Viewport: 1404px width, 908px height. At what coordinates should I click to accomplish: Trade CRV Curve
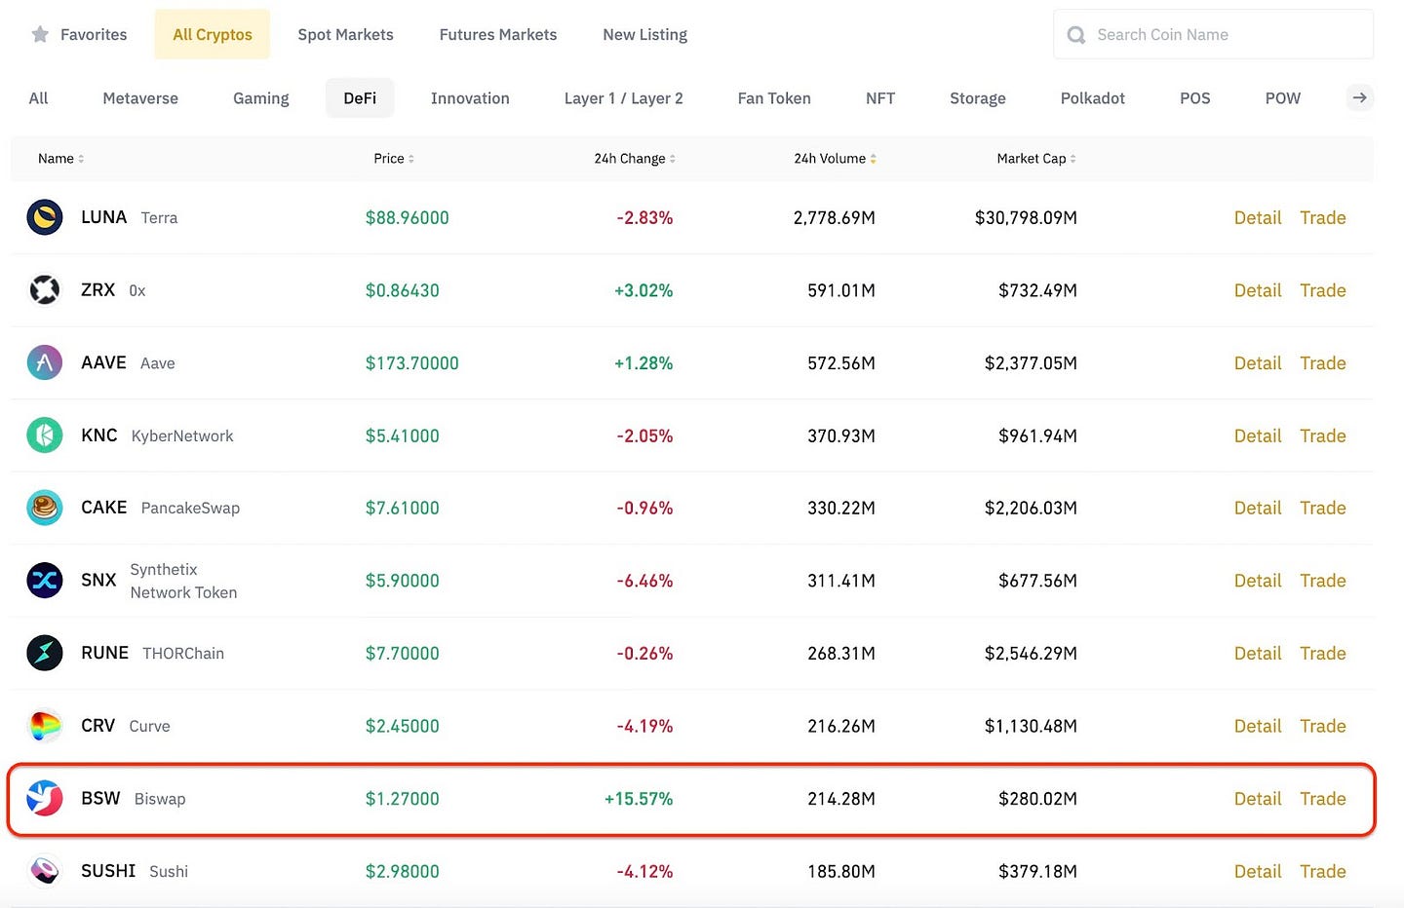point(1323,726)
